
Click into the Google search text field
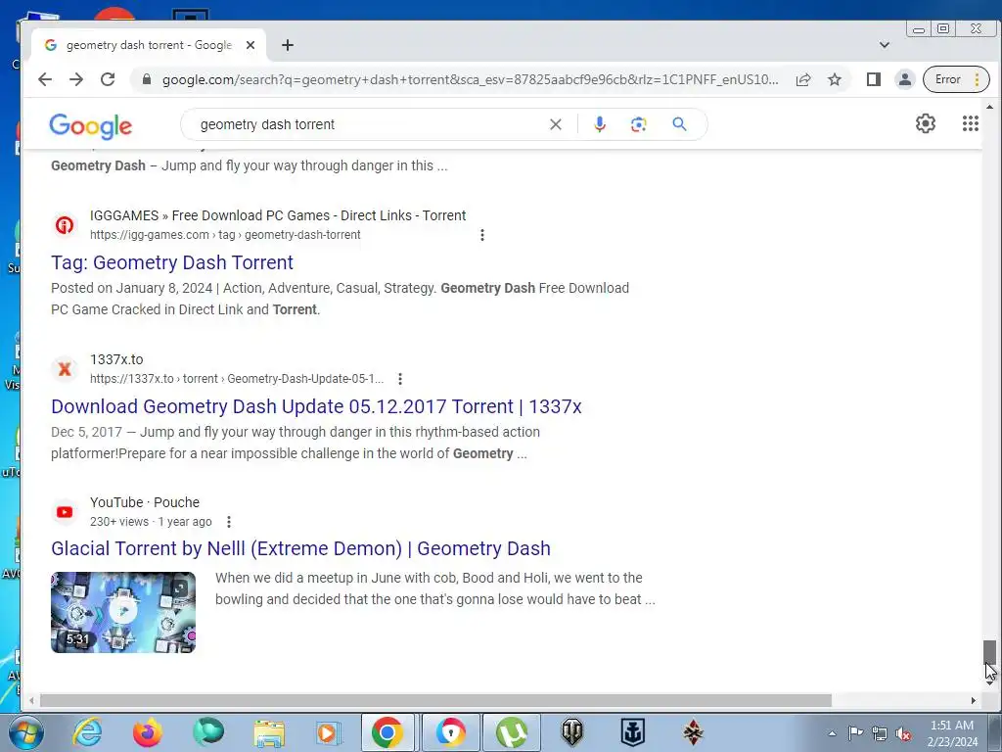pos(371,124)
